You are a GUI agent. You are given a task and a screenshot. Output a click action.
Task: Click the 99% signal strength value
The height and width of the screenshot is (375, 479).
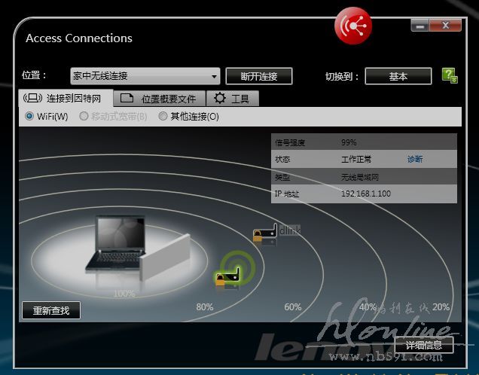tap(349, 142)
